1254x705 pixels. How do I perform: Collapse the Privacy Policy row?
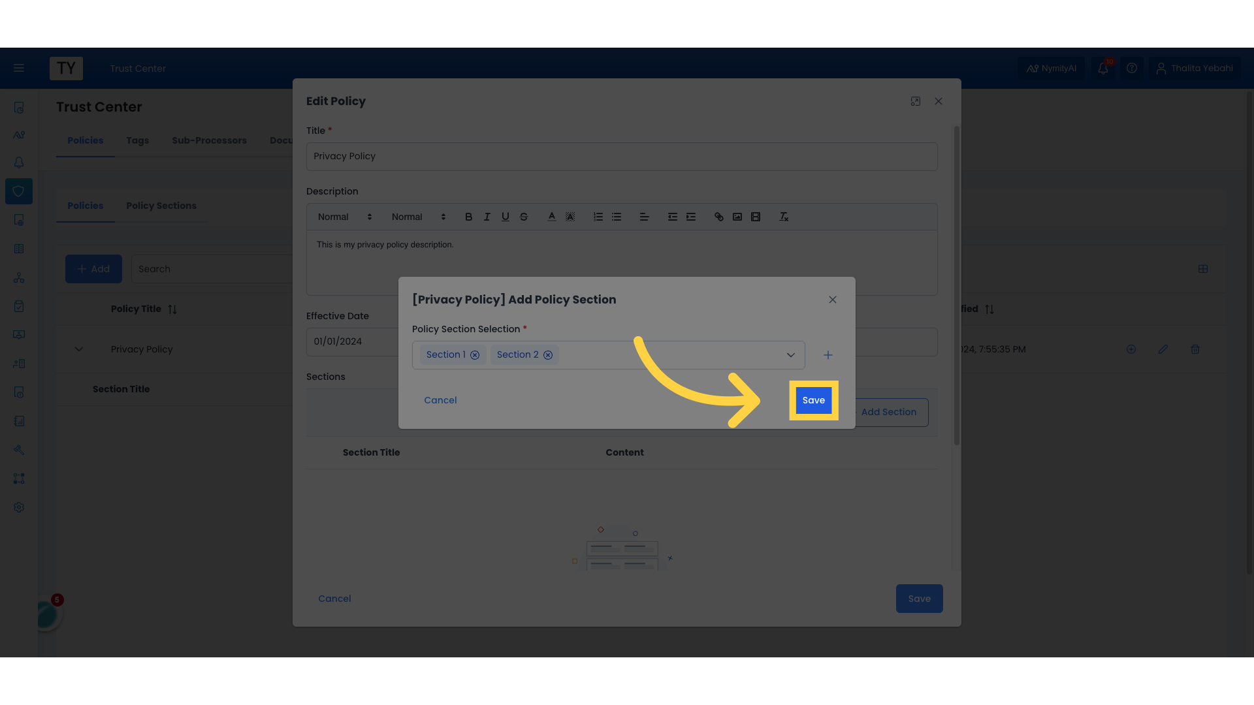79,349
